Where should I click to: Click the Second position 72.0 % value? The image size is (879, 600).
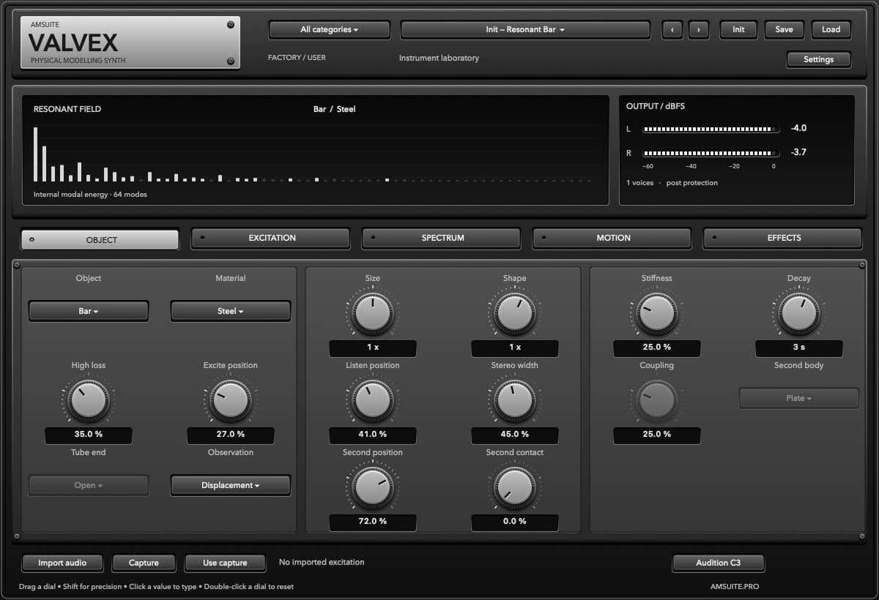(x=373, y=522)
